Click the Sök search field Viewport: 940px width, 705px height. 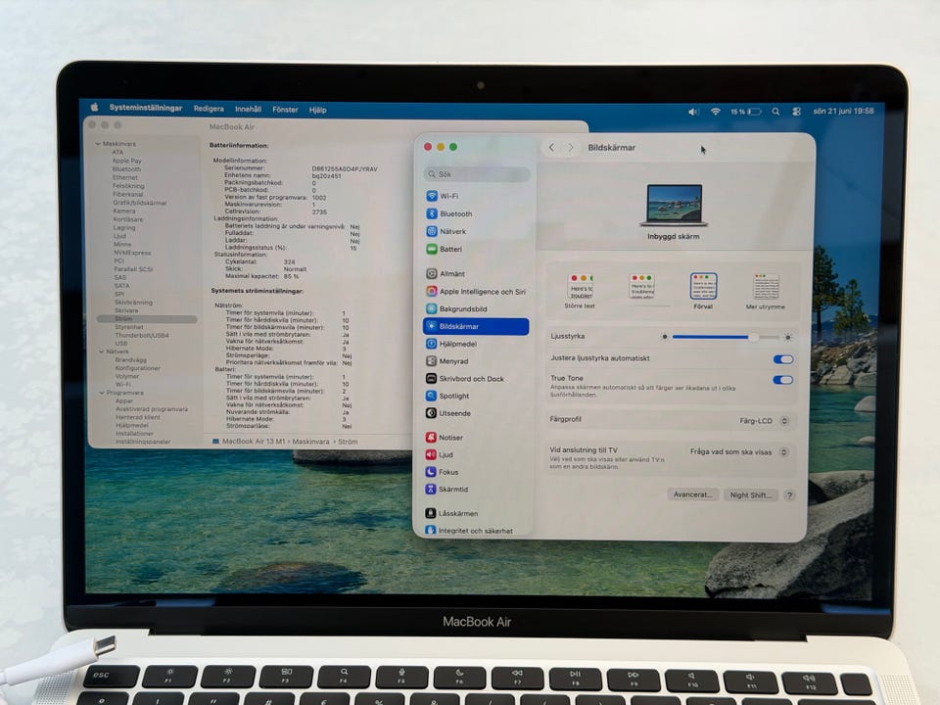click(x=477, y=174)
